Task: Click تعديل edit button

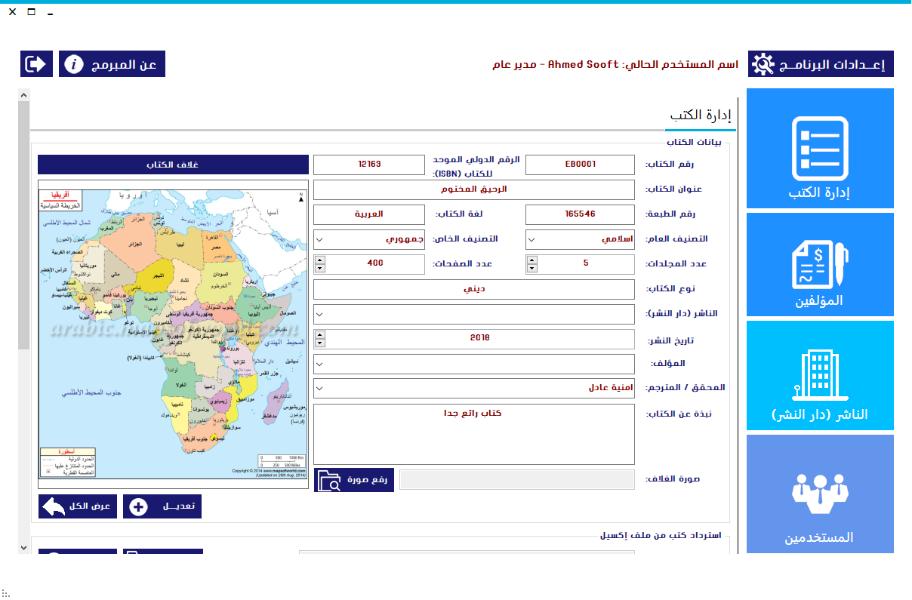Action: [162, 506]
